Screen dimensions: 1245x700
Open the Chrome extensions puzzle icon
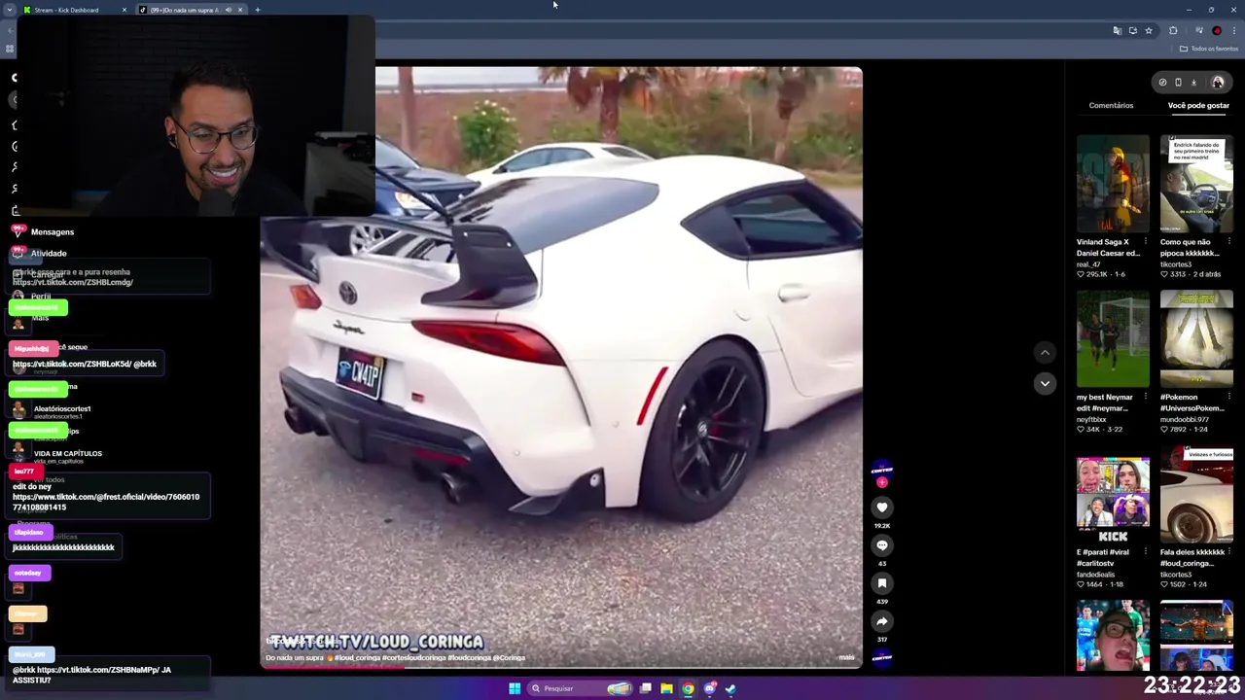pos(1173,30)
